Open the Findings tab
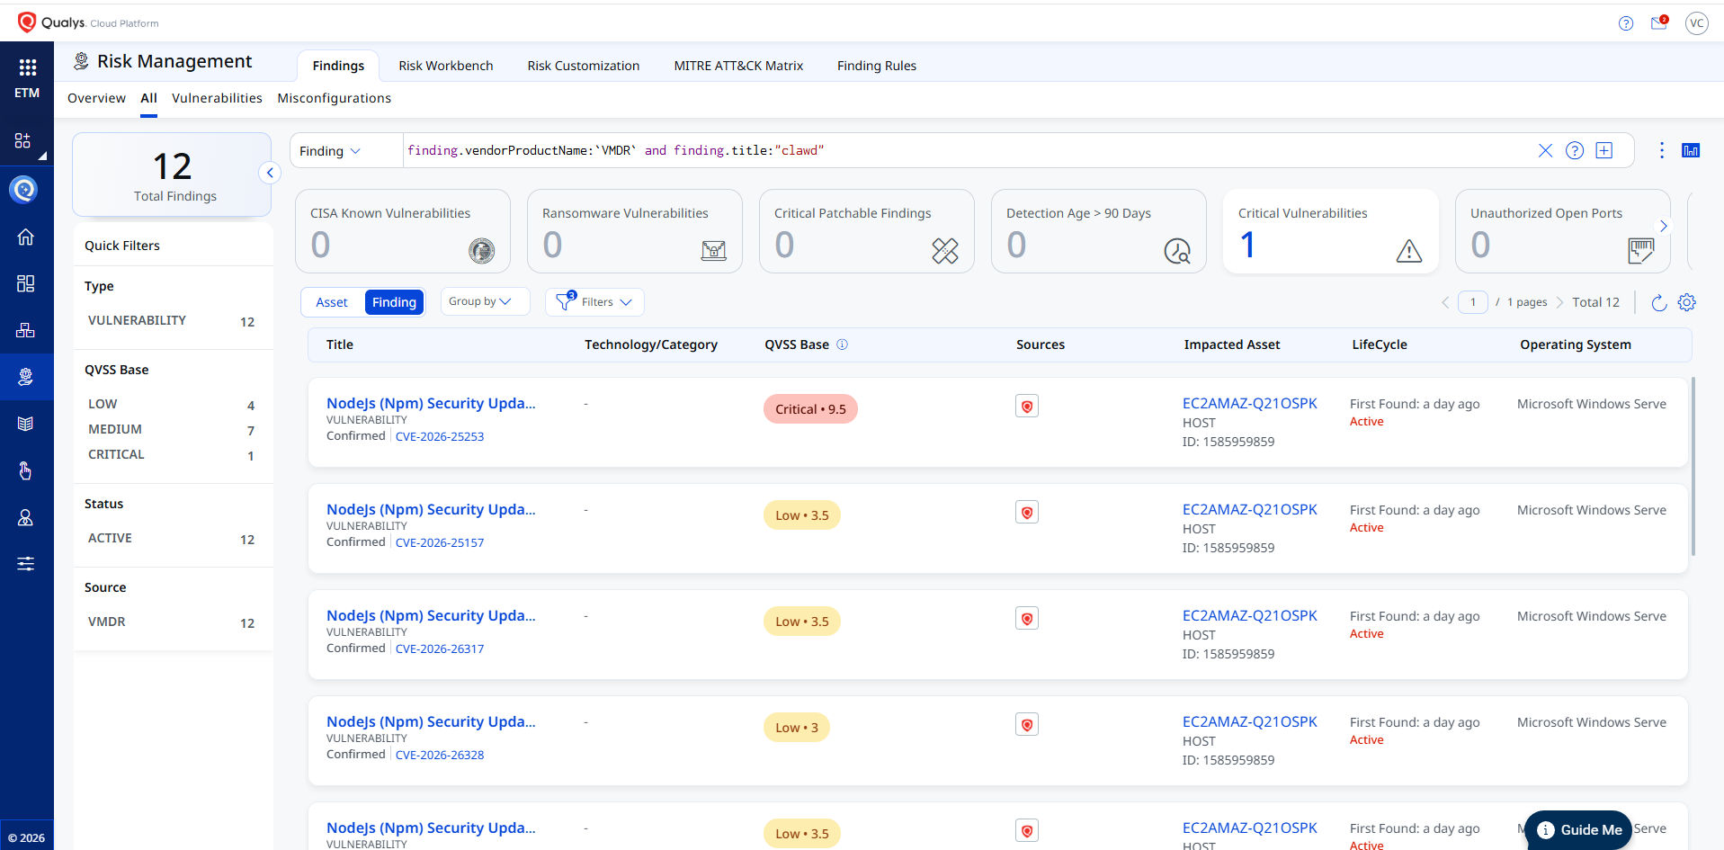This screenshot has width=1724, height=850. tap(338, 66)
